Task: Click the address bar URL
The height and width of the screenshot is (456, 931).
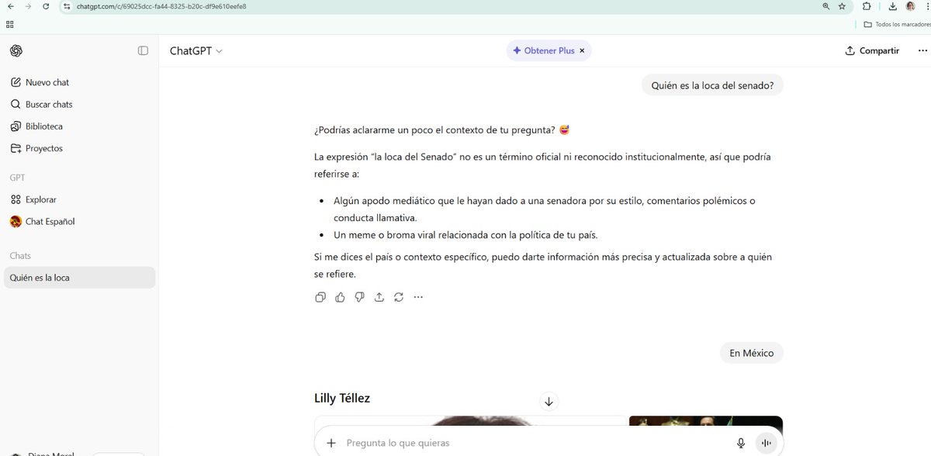Action: click(161, 6)
